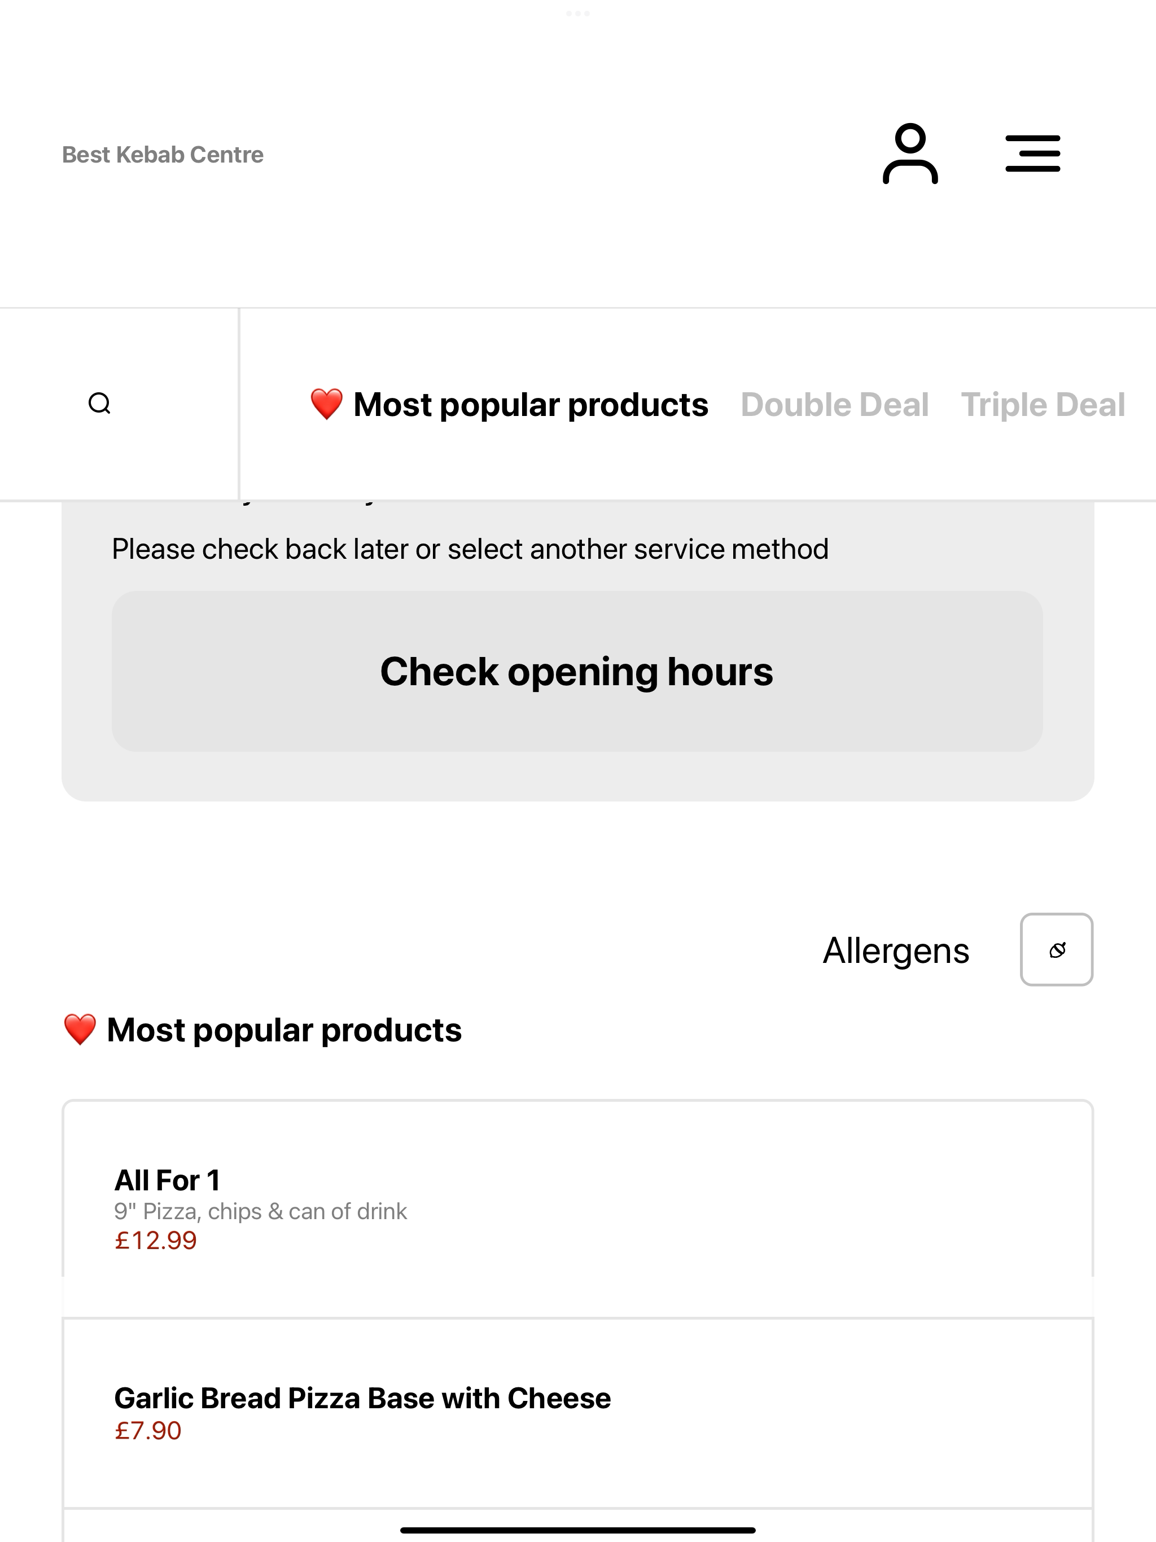The image size is (1156, 1542).
Task: Switch to the Double Deal tab
Action: [x=835, y=404]
